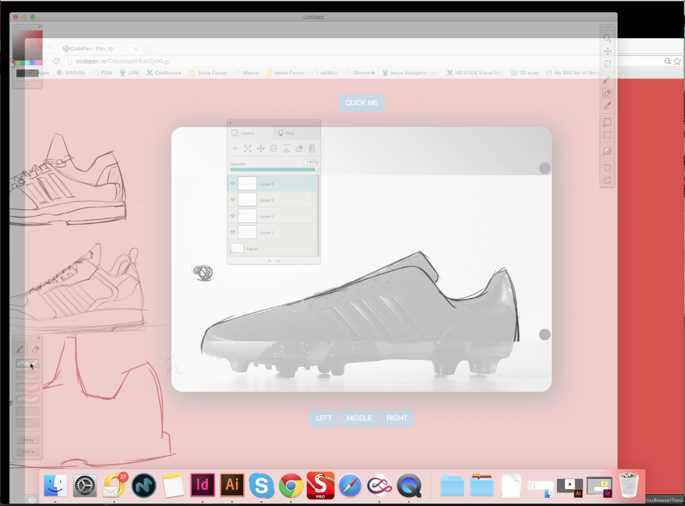Open Google Chrome from the dock
This screenshot has width=685, height=506.
tap(291, 485)
